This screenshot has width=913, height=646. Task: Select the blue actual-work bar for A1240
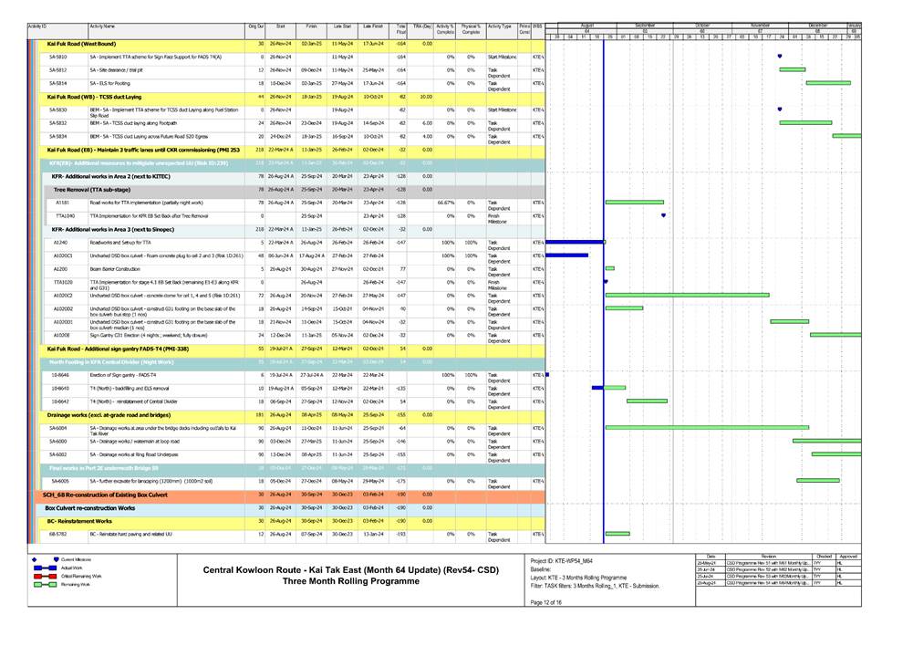point(575,242)
